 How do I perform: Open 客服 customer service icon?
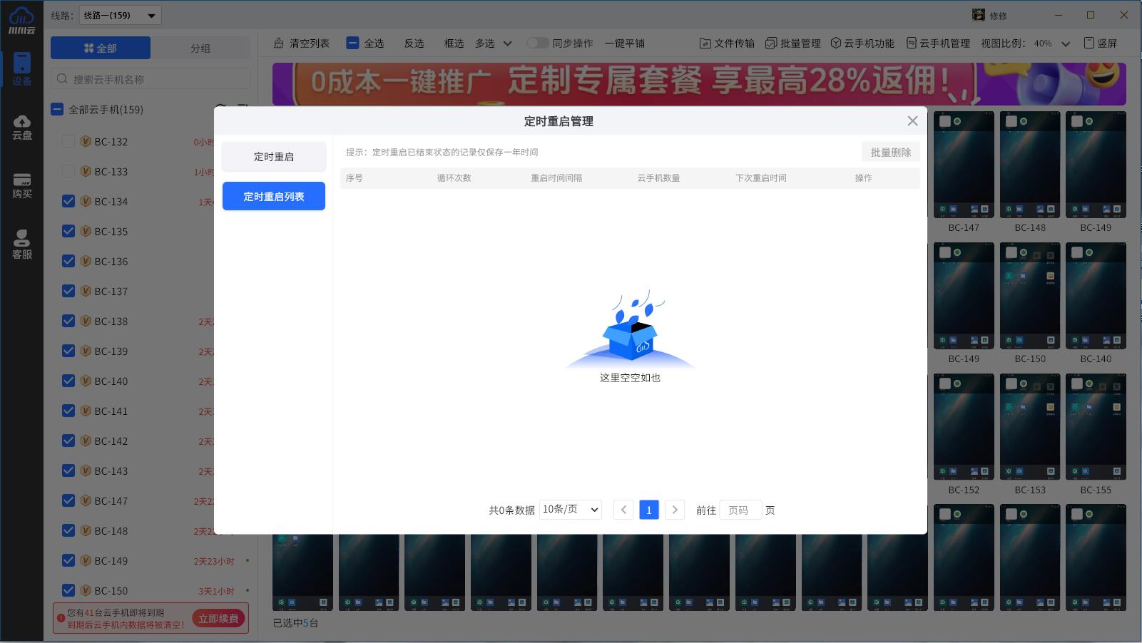pyautogui.click(x=21, y=245)
